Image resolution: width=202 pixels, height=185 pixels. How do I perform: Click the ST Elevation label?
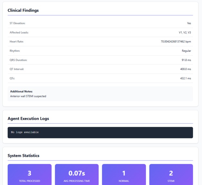click(17, 23)
